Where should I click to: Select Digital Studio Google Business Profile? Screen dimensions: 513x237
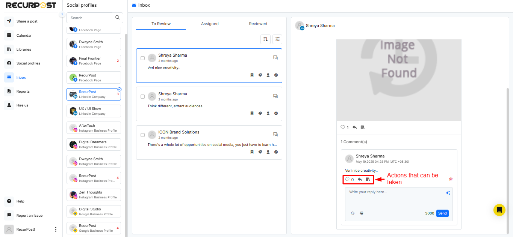point(94,211)
